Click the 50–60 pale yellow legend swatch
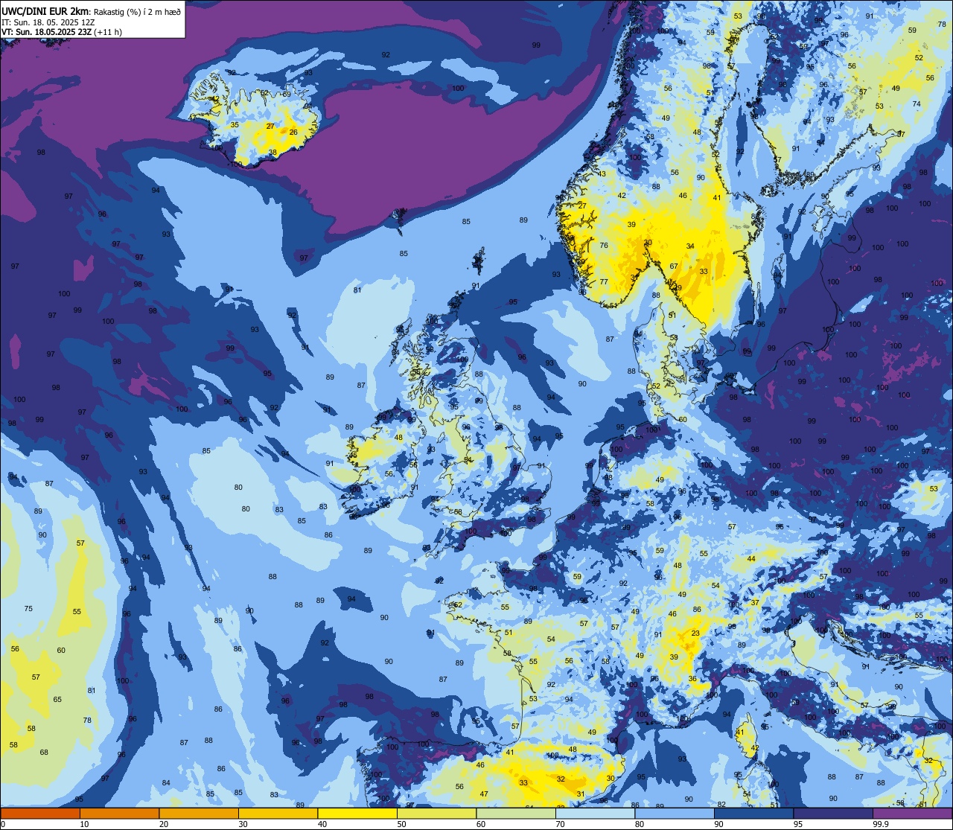Image resolution: width=953 pixels, height=830 pixels. (x=436, y=813)
